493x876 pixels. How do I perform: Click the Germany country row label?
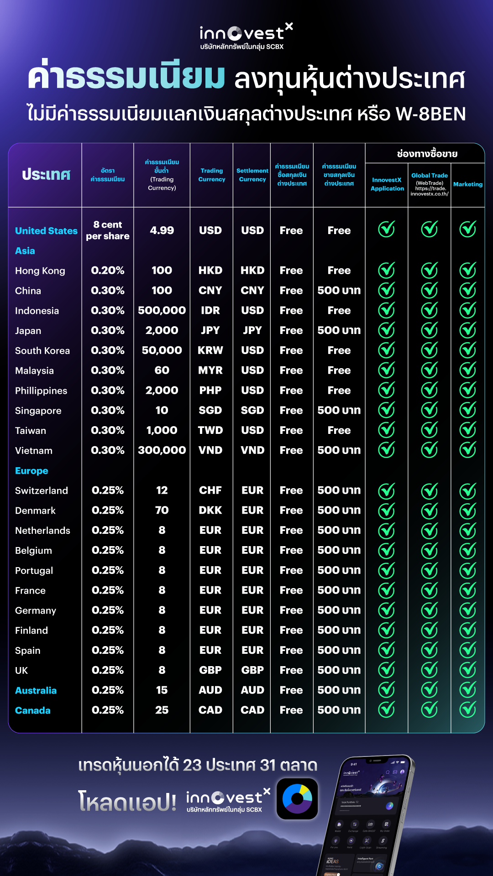(36, 610)
